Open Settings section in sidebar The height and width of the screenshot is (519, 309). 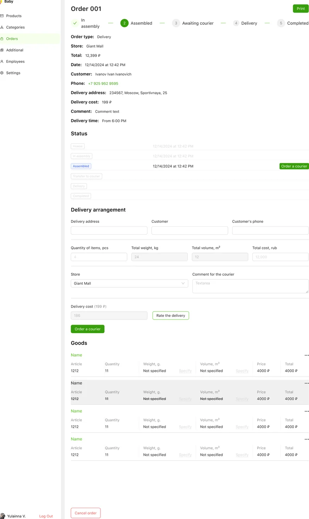click(x=13, y=73)
